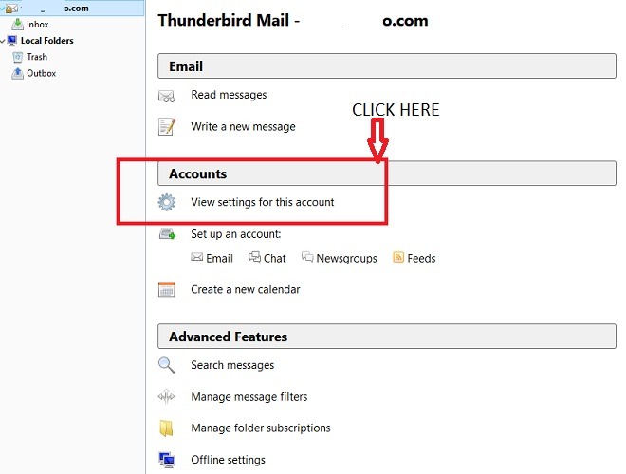Click the Newsgroups icon
Image resolution: width=626 pixels, height=474 pixels.
tap(307, 257)
